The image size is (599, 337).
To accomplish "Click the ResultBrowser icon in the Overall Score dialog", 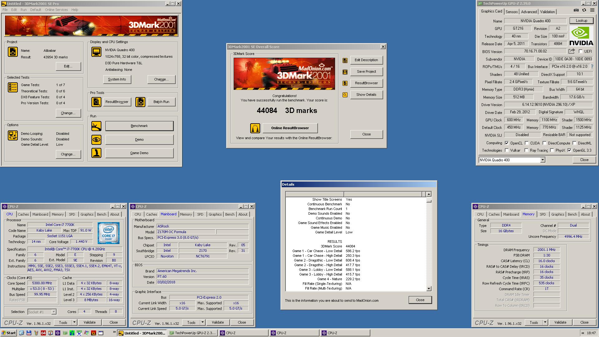I will pos(345,83).
